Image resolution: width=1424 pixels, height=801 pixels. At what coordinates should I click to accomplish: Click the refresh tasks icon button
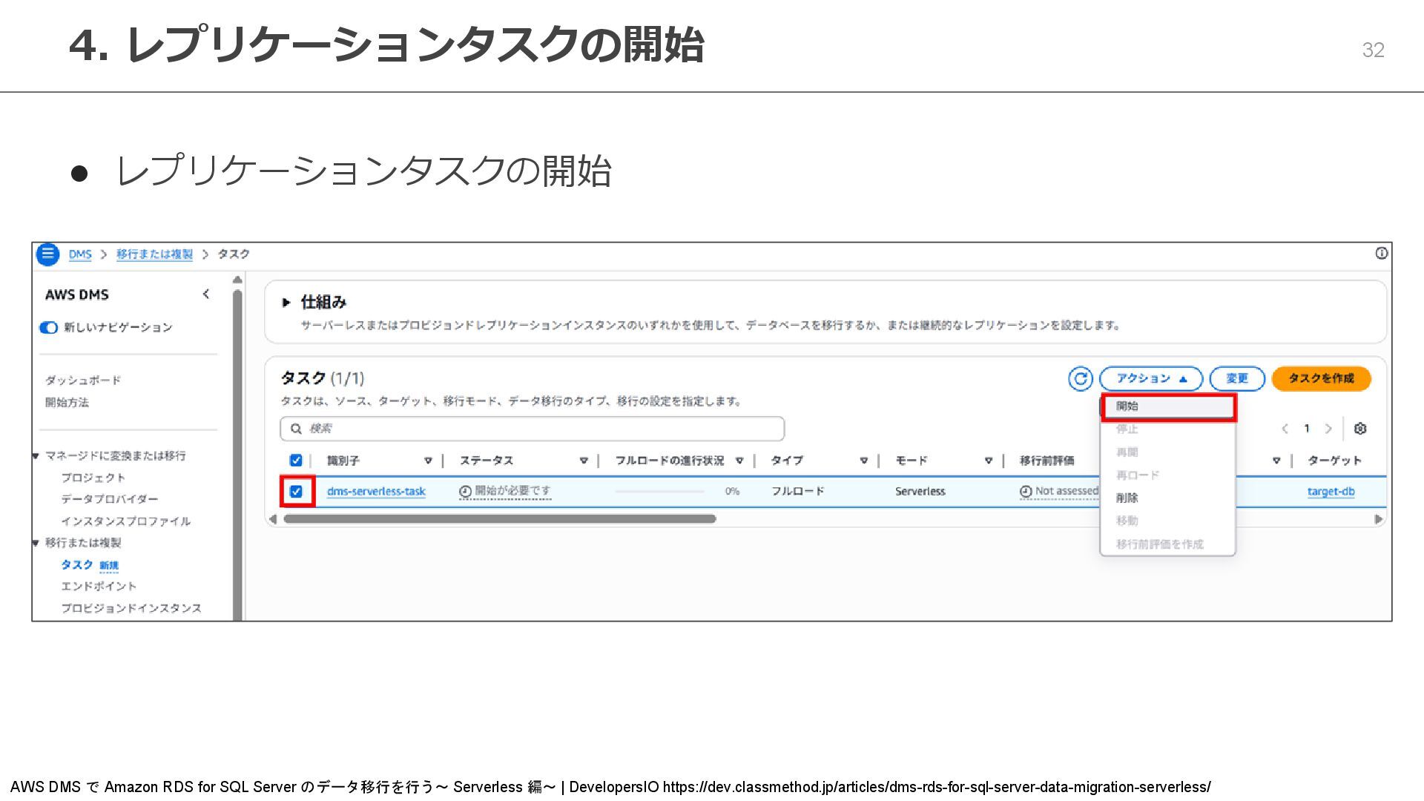[1080, 379]
